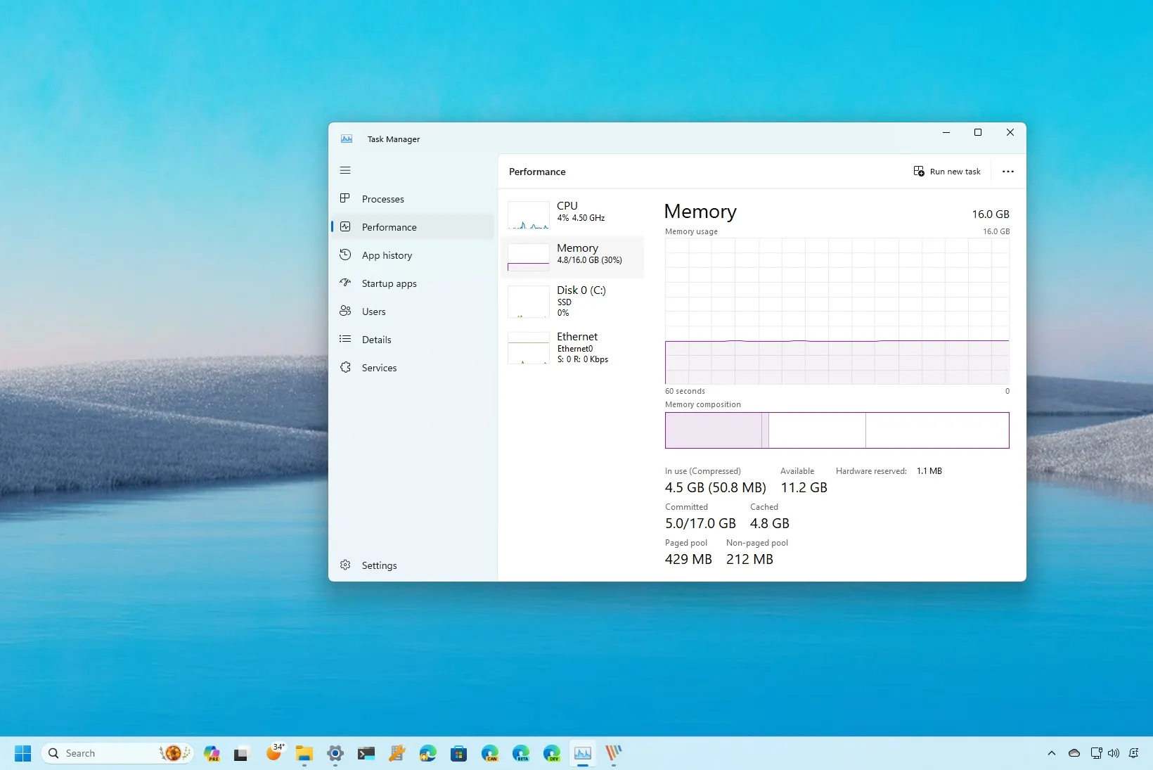This screenshot has width=1153, height=770.
Task: Click the Services puzzle icon
Action: click(345, 367)
